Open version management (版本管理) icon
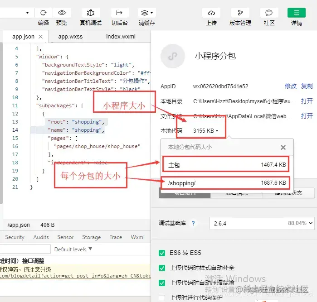 (240, 13)
